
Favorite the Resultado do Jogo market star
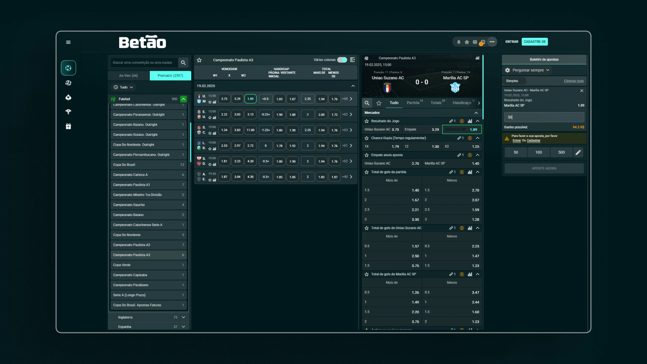(367, 121)
